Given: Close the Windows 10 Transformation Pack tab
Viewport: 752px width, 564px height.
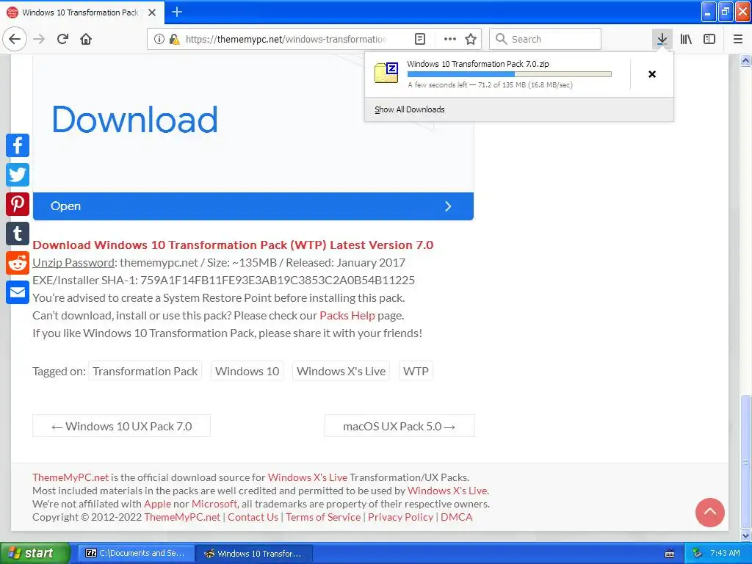Looking at the screenshot, I should (152, 12).
